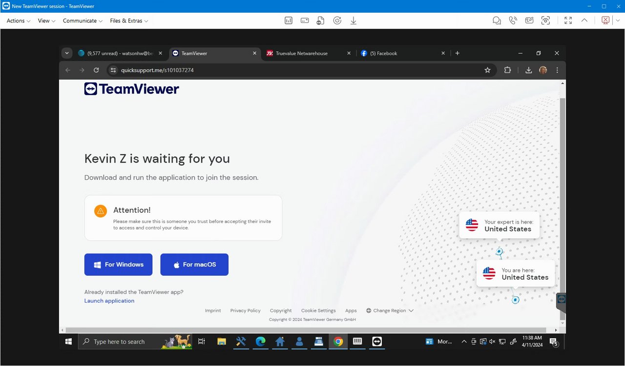Open the Apps footer link
This screenshot has height=366, width=625.
point(351,310)
